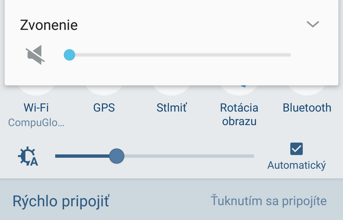Viewport: 343px width, 220px height.
Task: Toggle the GPS quick setting
Action: (104, 107)
